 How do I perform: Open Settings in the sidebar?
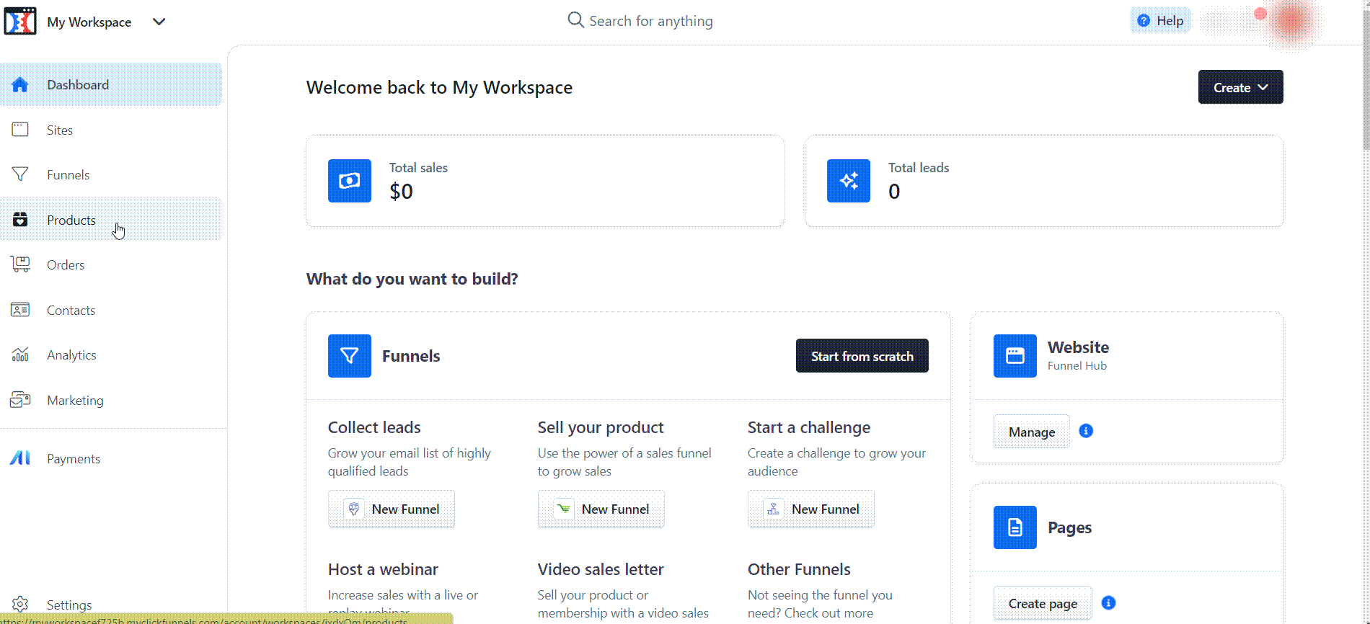click(x=111, y=604)
